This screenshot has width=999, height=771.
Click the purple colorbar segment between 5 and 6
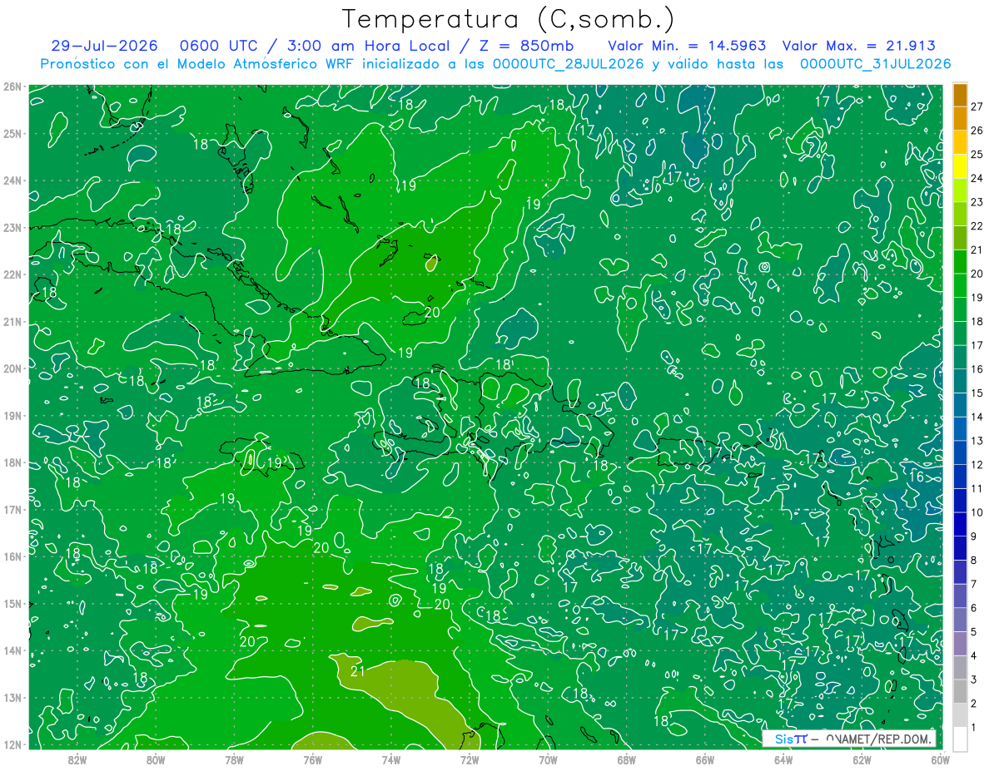pos(960,620)
